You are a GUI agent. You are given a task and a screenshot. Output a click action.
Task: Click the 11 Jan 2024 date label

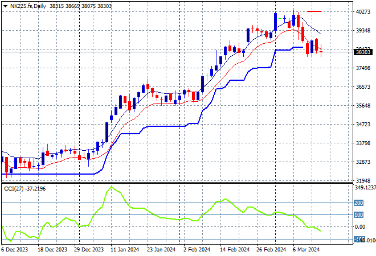[x=125, y=250]
